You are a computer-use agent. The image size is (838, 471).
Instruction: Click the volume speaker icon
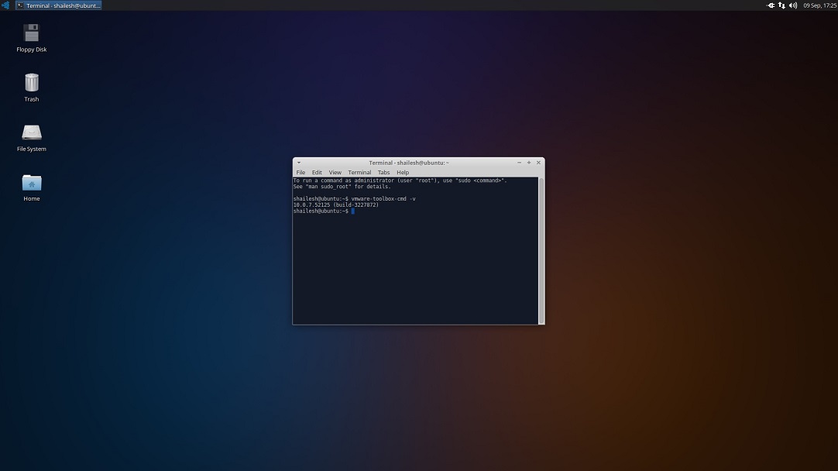(793, 5)
